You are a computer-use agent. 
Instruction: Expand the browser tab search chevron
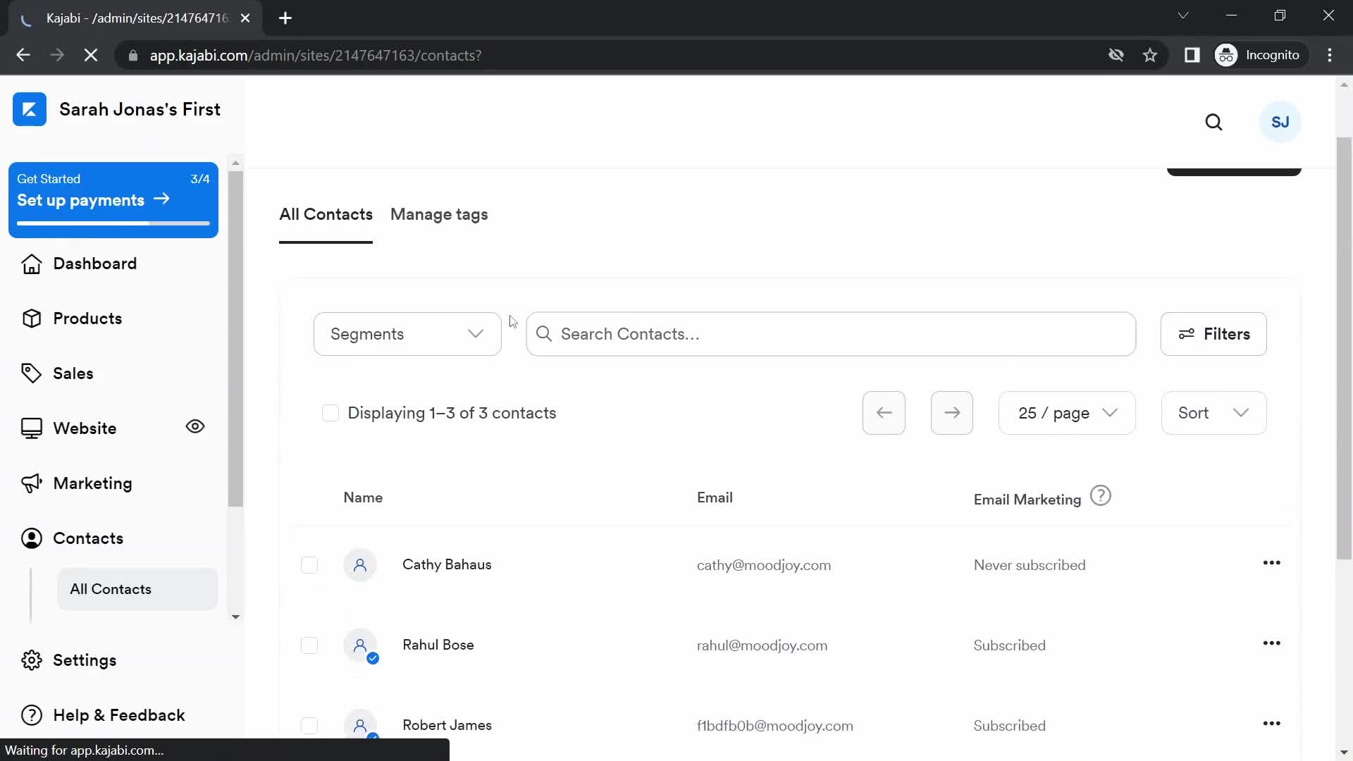(x=1183, y=16)
